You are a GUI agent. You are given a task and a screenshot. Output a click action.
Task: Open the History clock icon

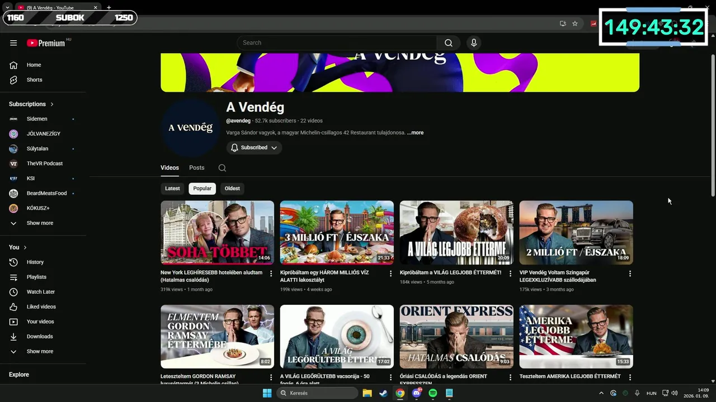click(x=13, y=262)
